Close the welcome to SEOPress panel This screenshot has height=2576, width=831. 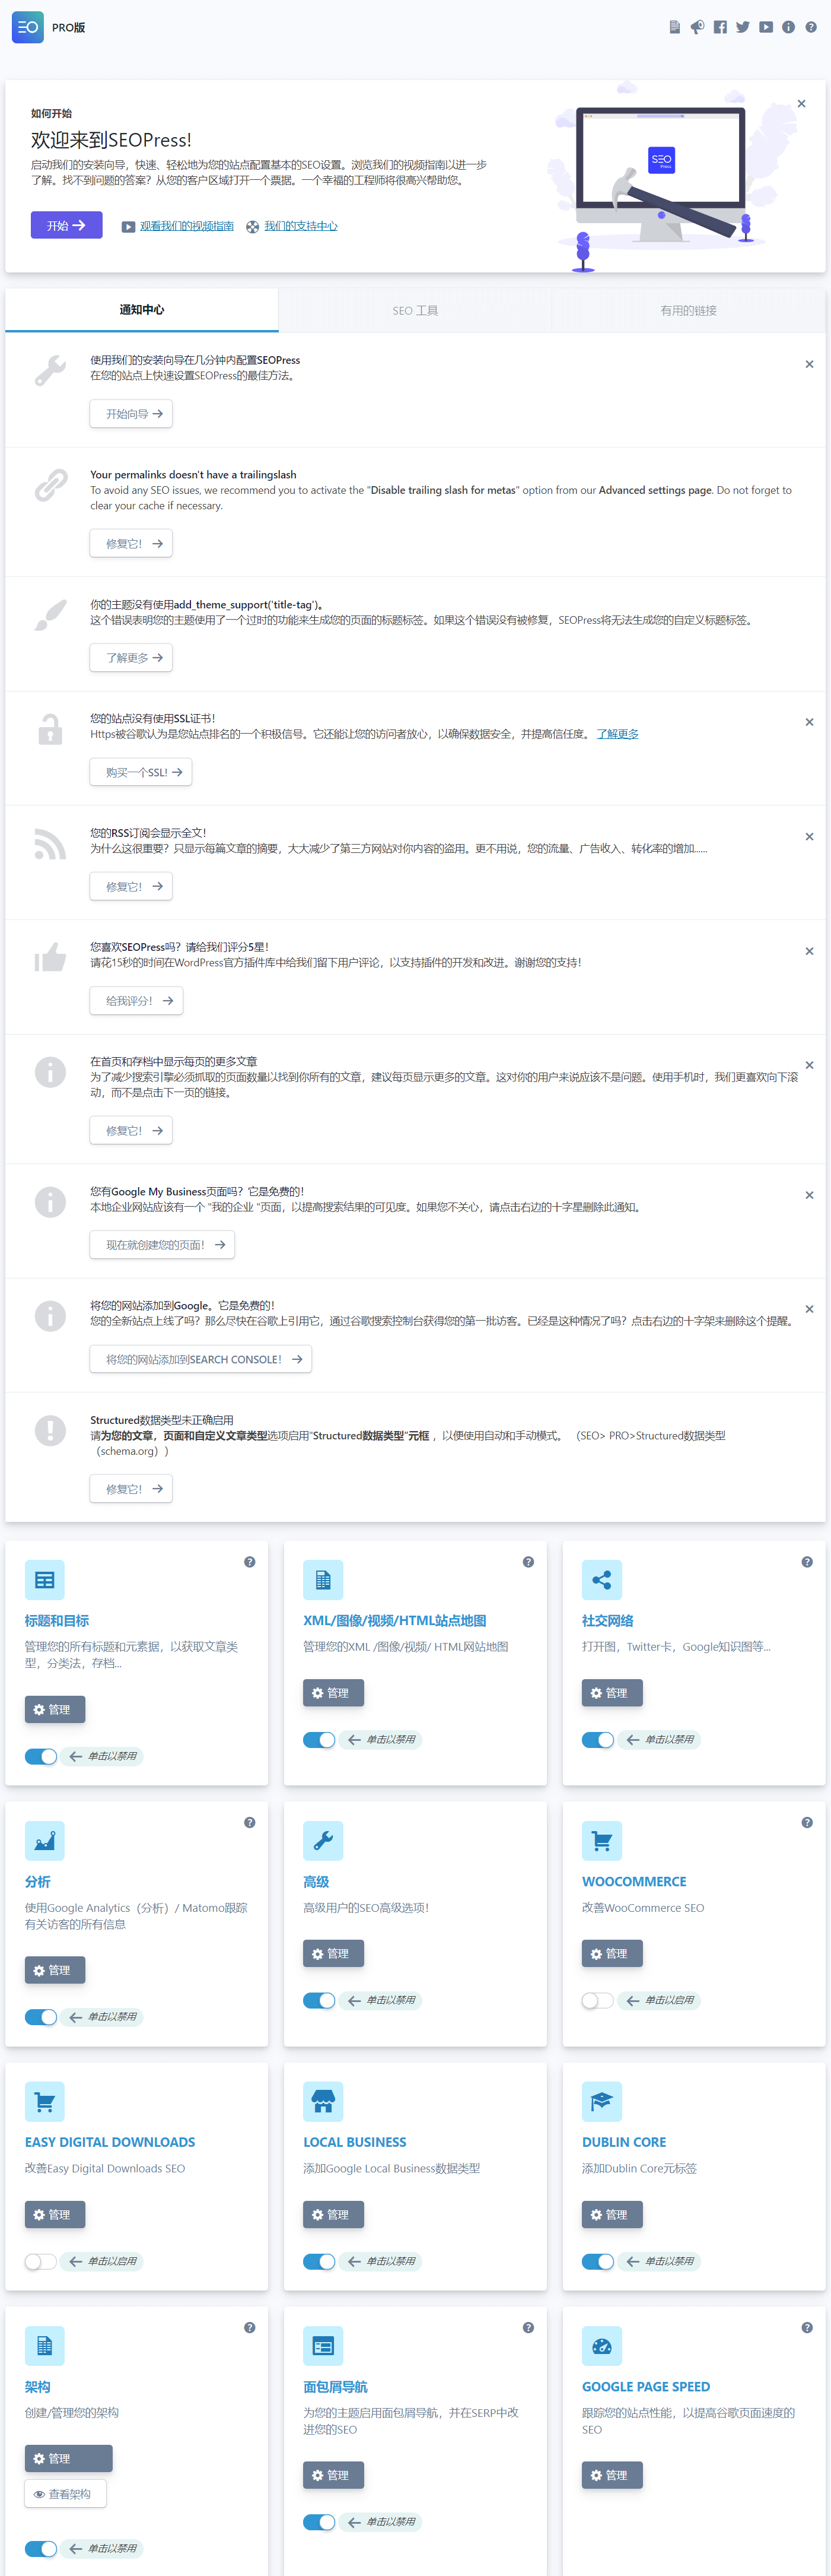pyautogui.click(x=801, y=104)
